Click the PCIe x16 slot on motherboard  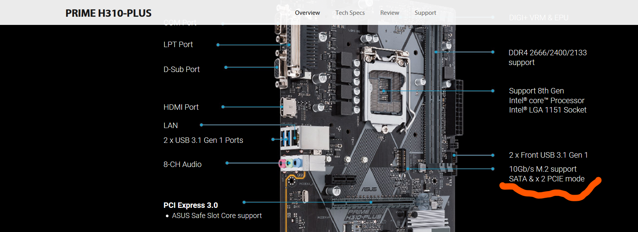click(372, 203)
